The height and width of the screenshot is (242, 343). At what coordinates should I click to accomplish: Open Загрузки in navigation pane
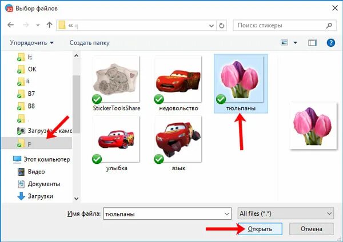click(x=35, y=196)
